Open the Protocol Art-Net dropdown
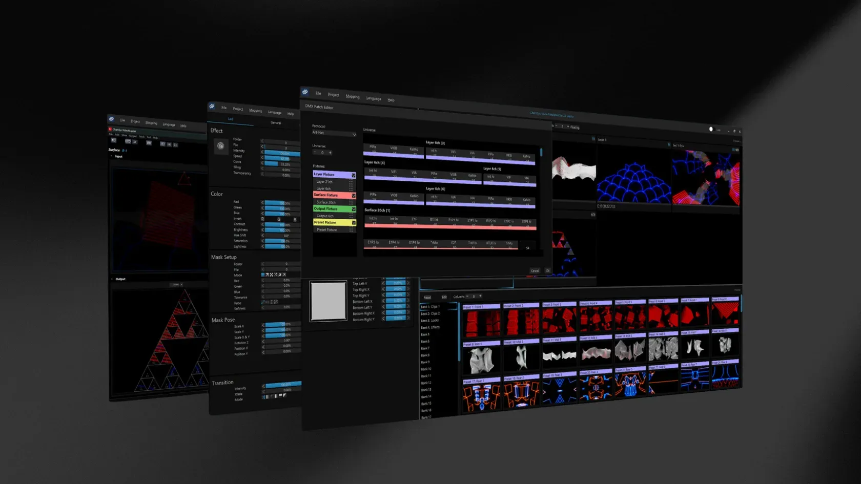 (x=334, y=133)
